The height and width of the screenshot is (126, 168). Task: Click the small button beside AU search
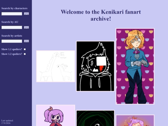(x=26, y=27)
